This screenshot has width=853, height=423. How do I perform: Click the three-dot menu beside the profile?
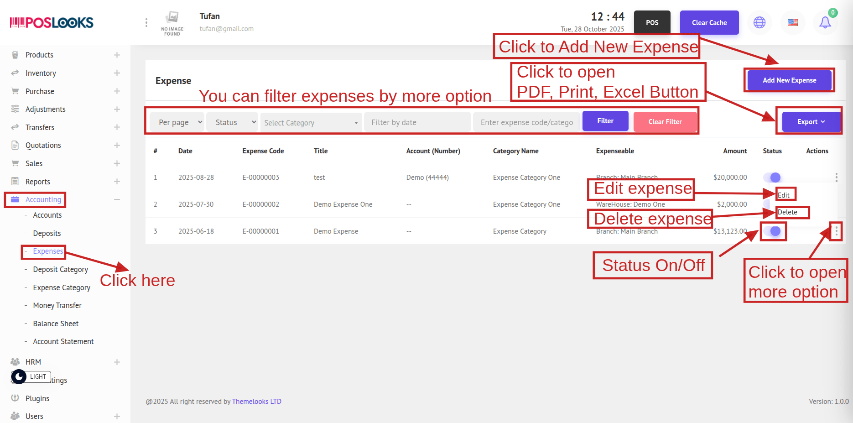click(146, 22)
